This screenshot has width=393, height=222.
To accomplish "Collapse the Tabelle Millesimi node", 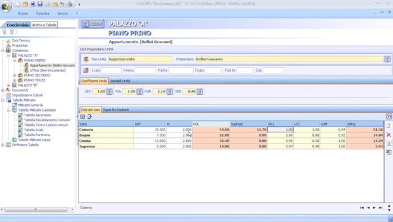I will [x=3, y=100].
